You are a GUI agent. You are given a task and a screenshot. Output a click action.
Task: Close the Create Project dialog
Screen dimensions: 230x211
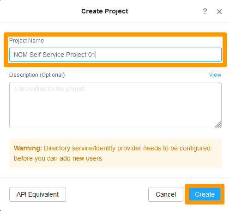point(219,12)
